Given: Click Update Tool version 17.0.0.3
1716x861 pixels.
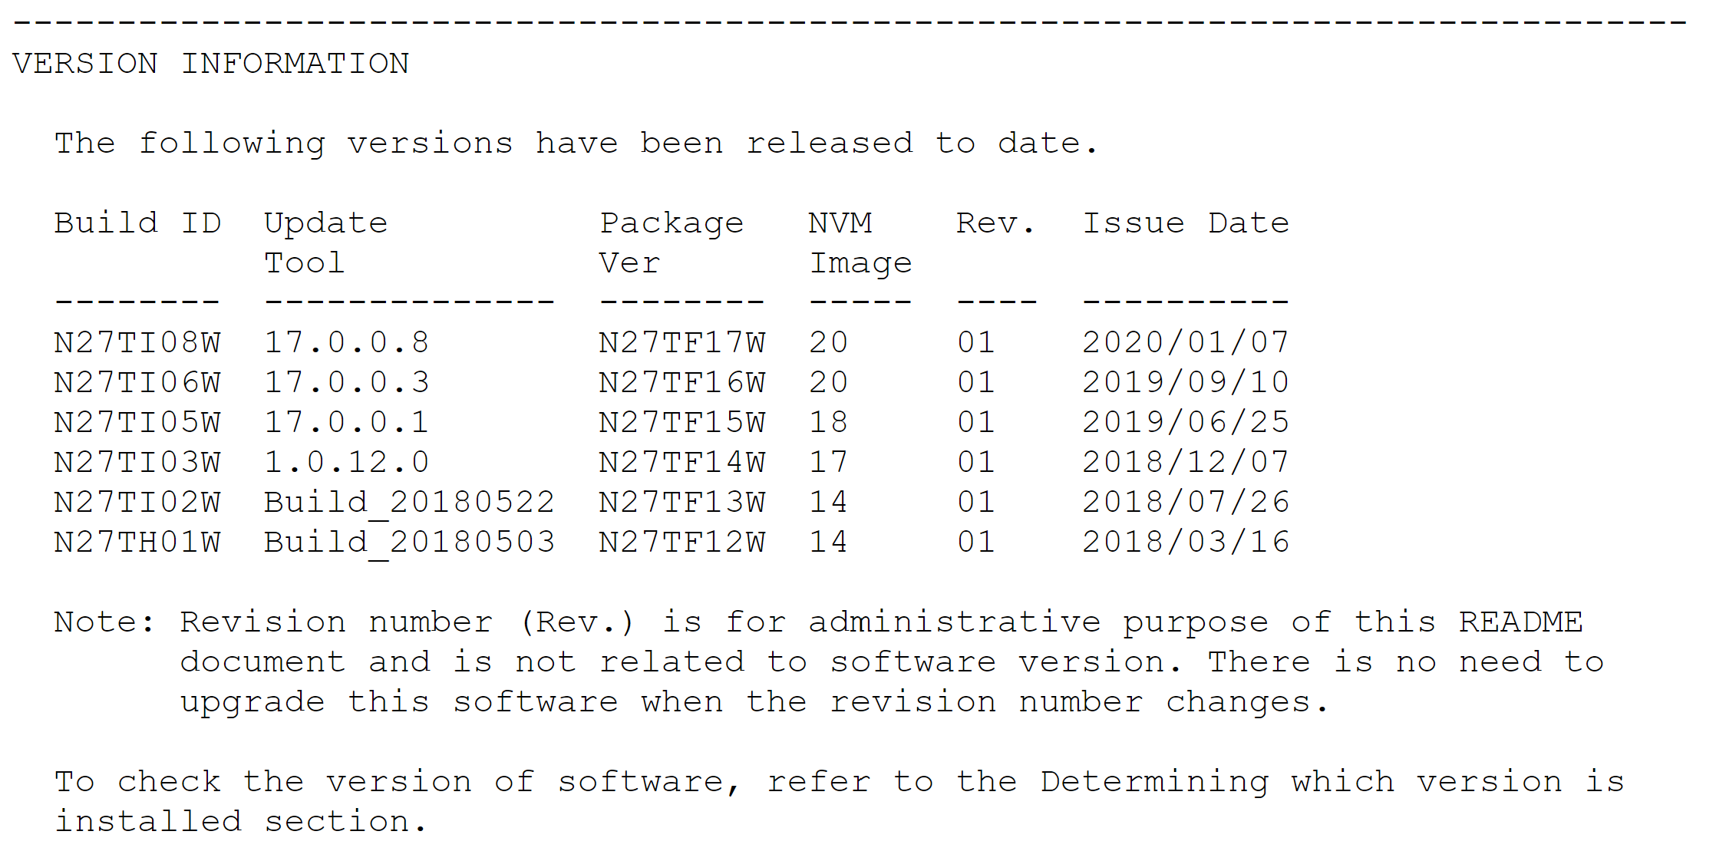Looking at the screenshot, I should pos(347,382).
